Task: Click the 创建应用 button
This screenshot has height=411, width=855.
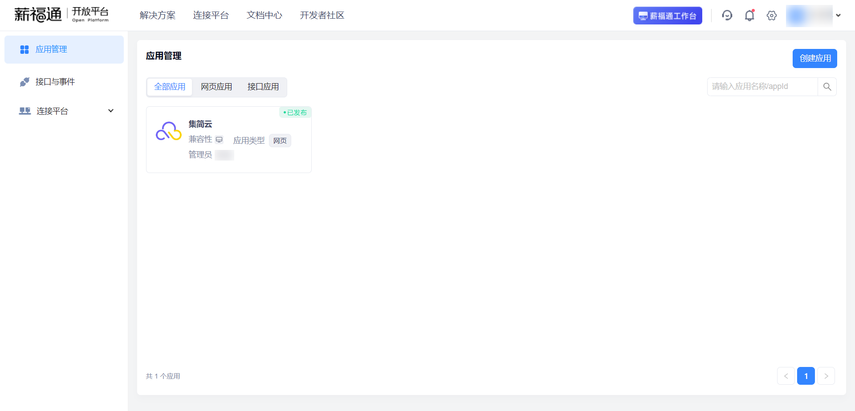Action: 814,58
